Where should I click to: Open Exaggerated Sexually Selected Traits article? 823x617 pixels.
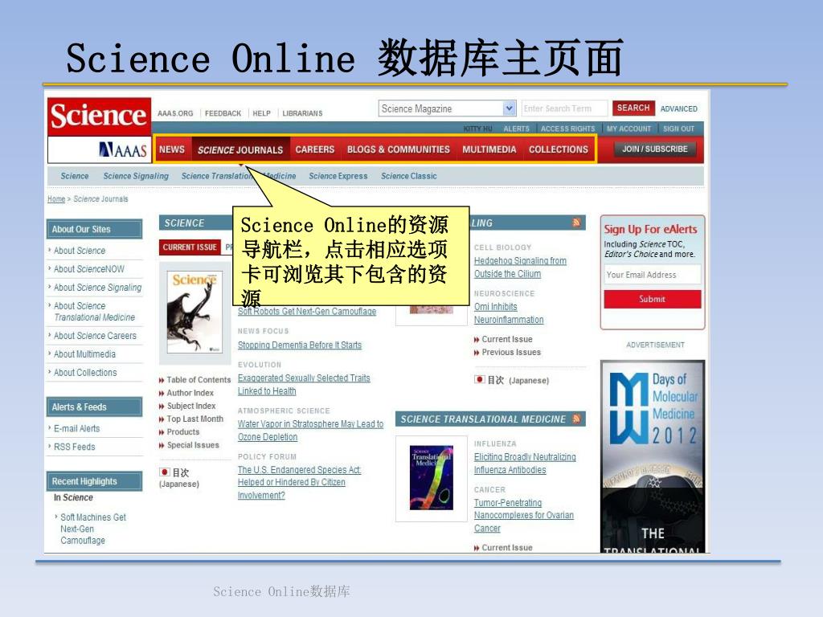(304, 385)
